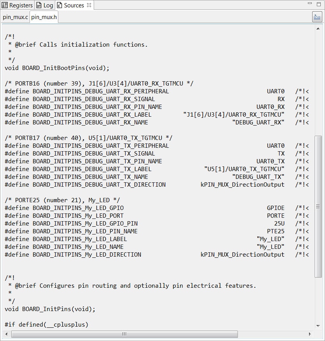Click the vertical scrollbar up arrow

coord(318,28)
